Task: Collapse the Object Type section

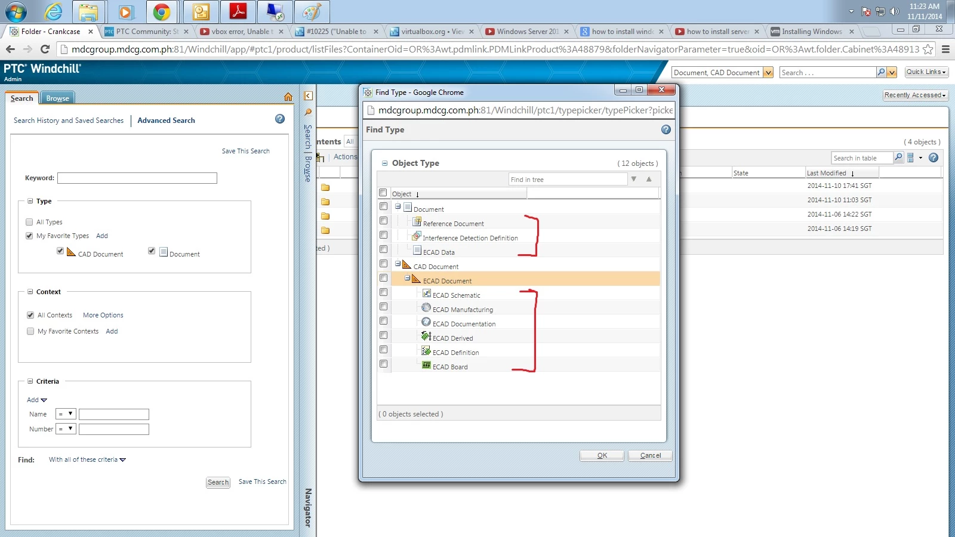Action: pos(385,163)
